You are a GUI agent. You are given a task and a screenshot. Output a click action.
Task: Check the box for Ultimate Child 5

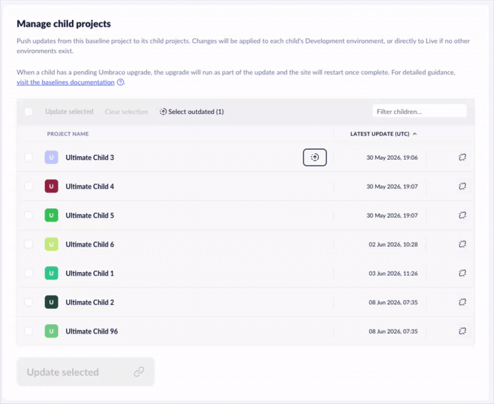pos(28,215)
